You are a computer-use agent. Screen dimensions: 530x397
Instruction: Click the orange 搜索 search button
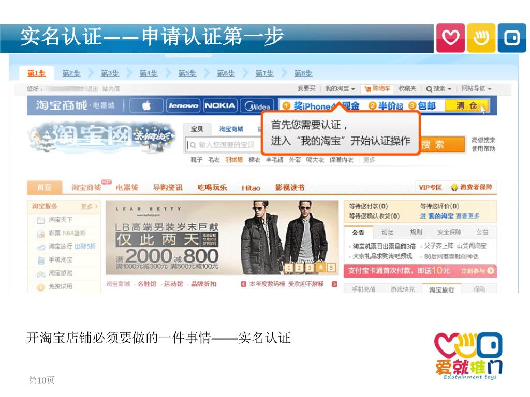443,145
